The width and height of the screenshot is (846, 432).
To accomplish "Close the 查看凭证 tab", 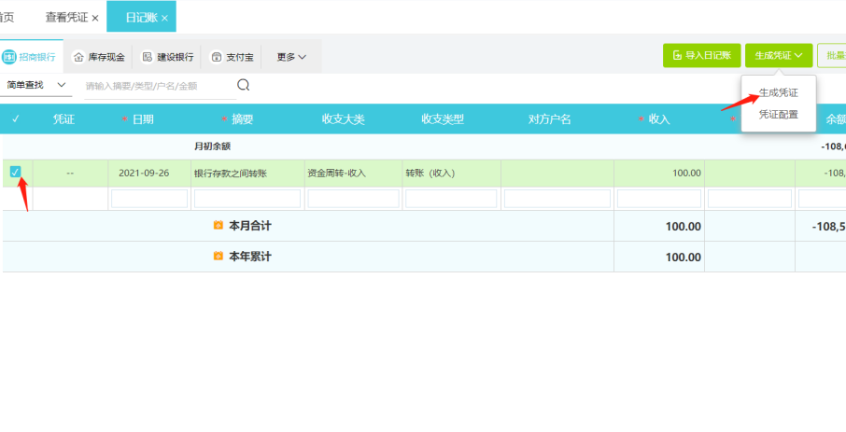I will click(x=95, y=18).
